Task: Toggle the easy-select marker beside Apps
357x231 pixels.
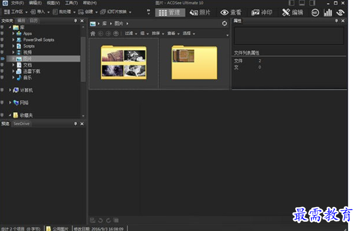Action: pos(2,34)
